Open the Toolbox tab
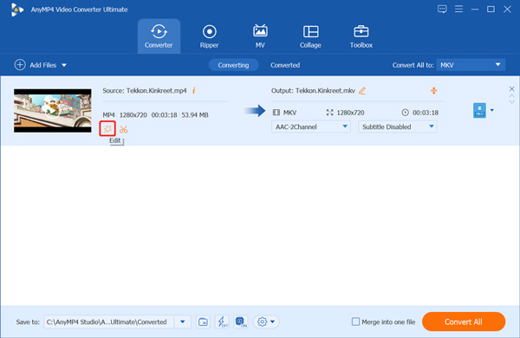Viewport: 520px width, 338px height. pos(361,36)
